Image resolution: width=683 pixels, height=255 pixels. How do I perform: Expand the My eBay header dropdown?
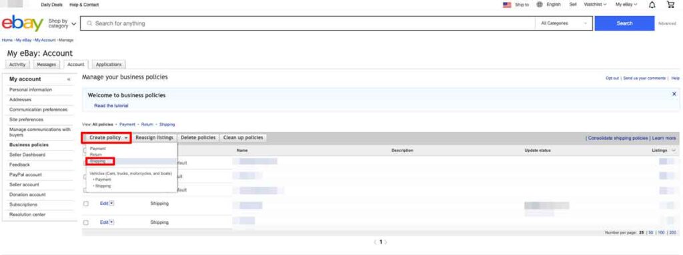626,5
